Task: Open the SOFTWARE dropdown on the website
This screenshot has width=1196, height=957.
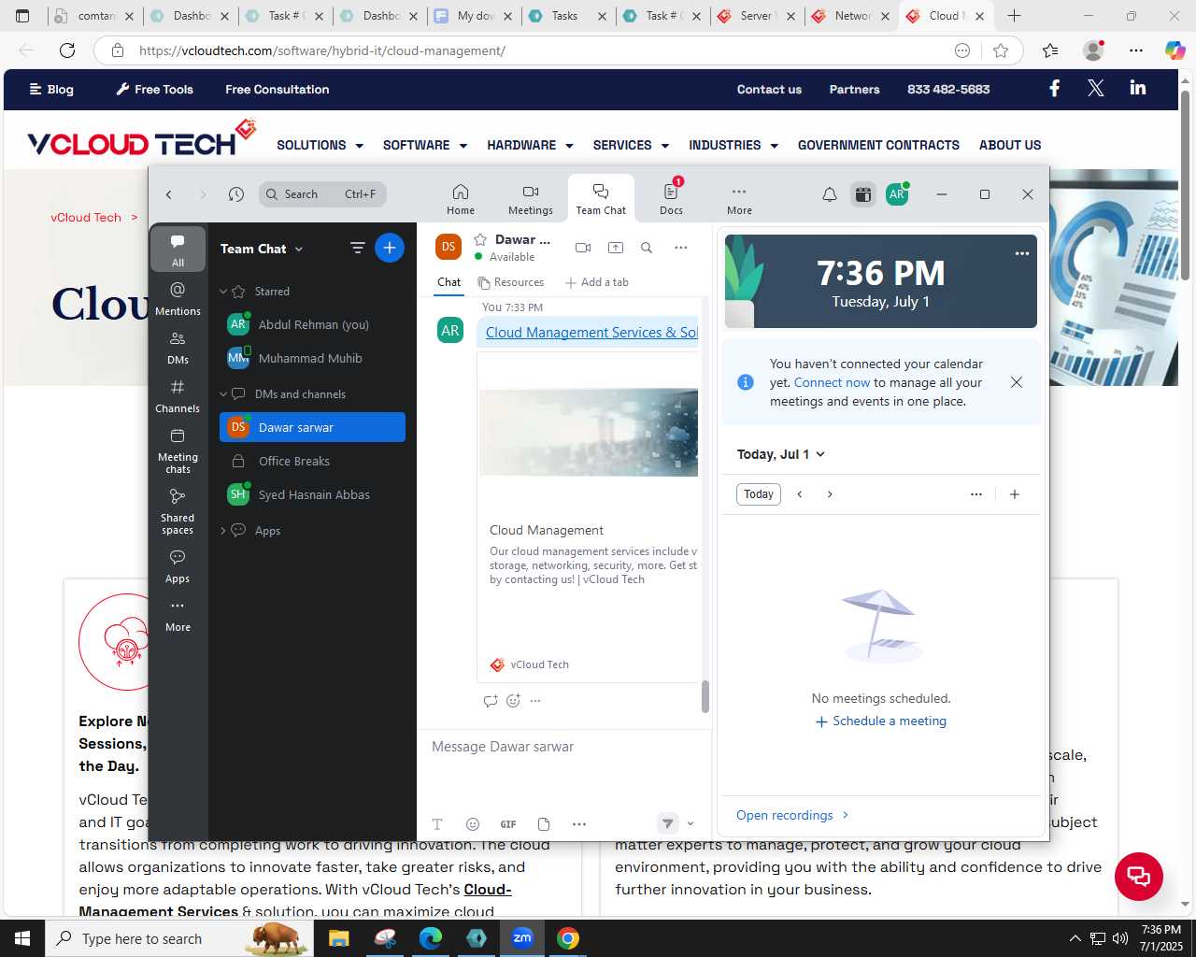Action: click(x=424, y=145)
